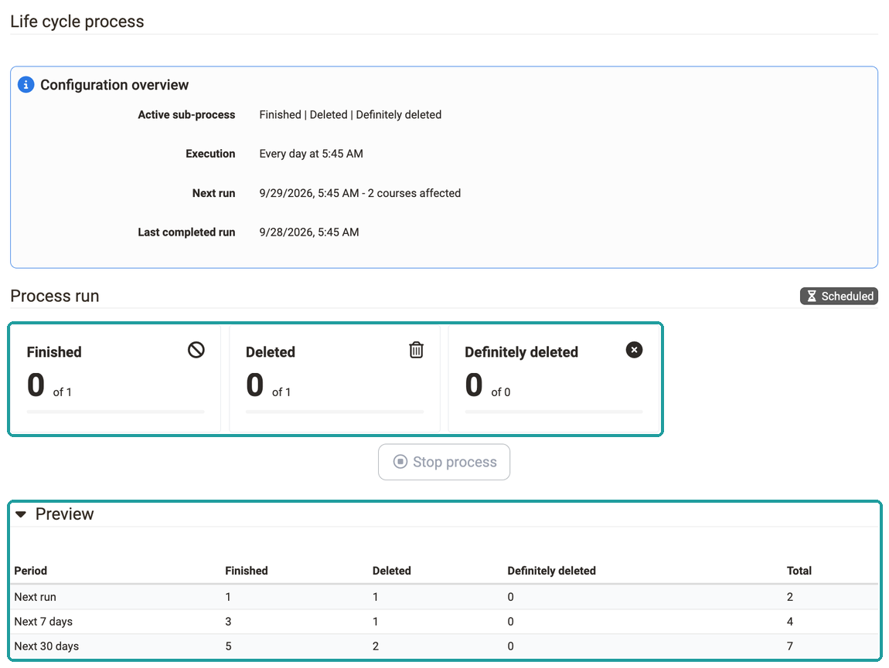
Task: Click the Finished value 5 in Next 30 days row
Action: pos(228,646)
